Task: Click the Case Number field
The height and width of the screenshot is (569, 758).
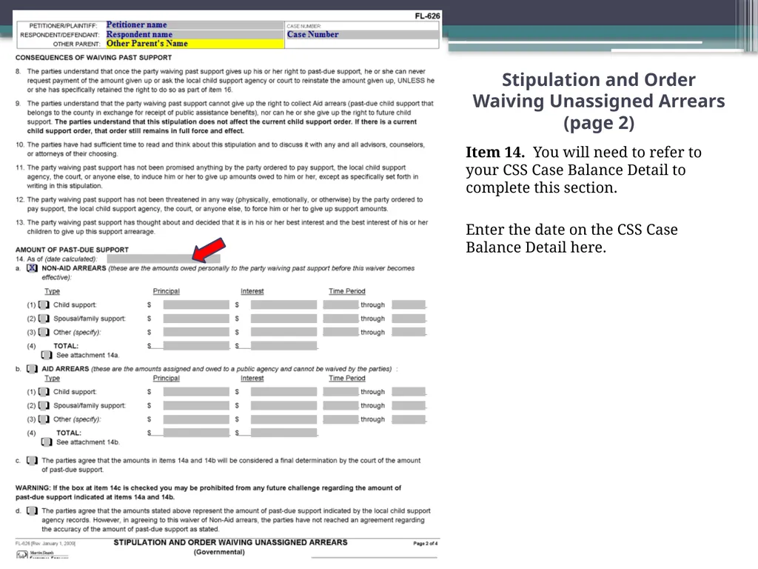Action: [x=362, y=35]
